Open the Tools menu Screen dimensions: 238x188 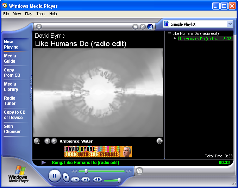[x=41, y=14]
